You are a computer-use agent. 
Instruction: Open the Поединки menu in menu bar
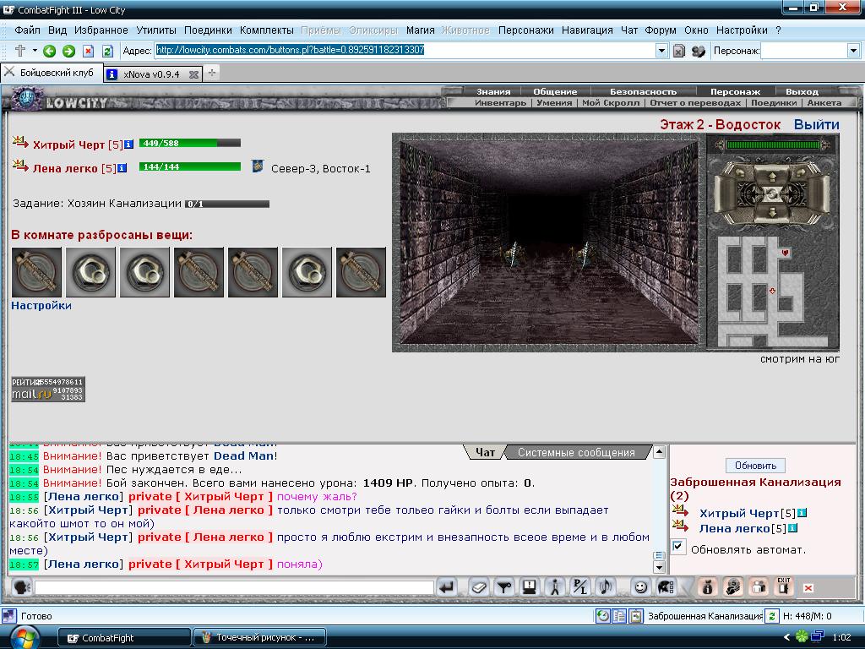[x=208, y=30]
